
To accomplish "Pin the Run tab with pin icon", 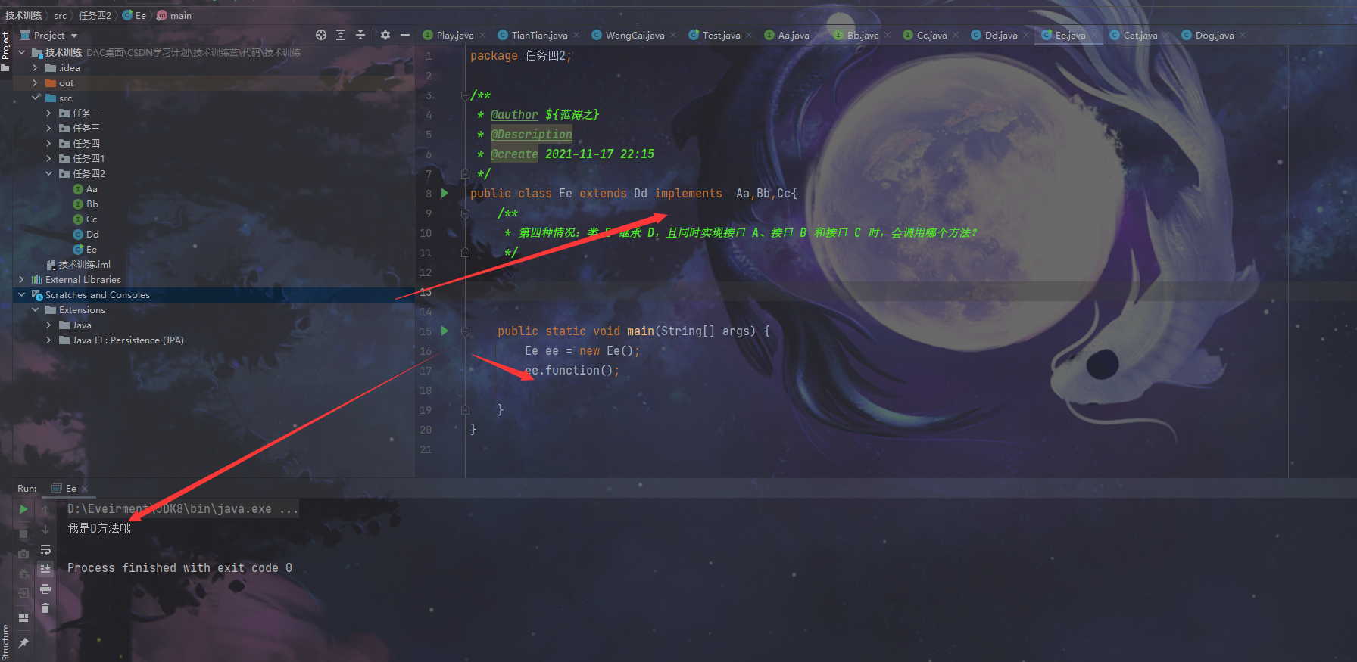I will (x=23, y=642).
